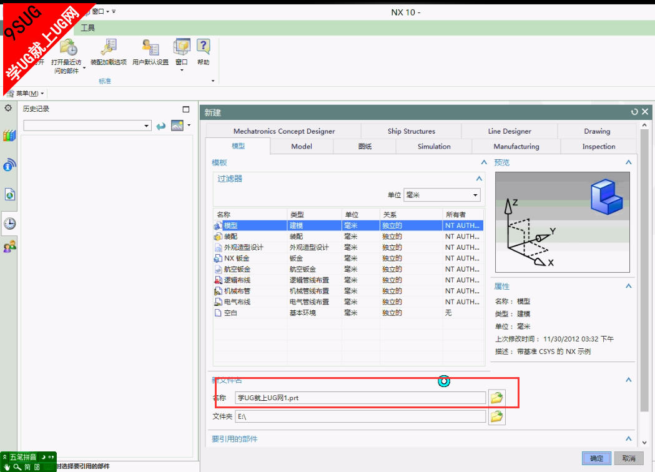The image size is (655, 472).
Task: Click the 模型 row icon in template list
Action: (x=218, y=225)
